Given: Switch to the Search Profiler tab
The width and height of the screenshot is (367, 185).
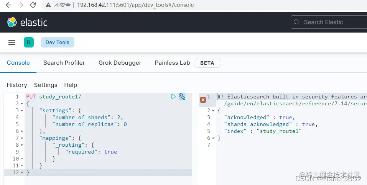Looking at the screenshot, I should coord(64,63).
